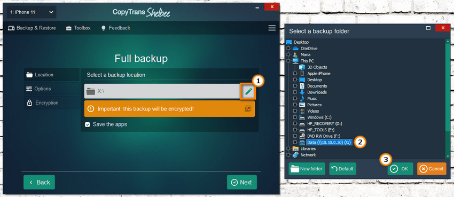Click the Music note icon
The width and height of the screenshot is (454, 197).
pos(302,99)
